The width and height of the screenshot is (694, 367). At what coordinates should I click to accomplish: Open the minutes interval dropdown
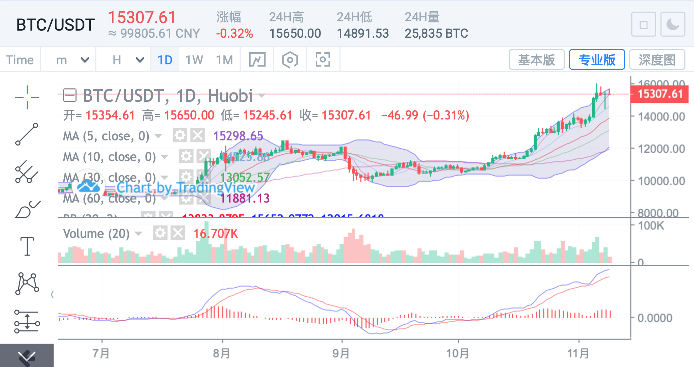point(84,60)
